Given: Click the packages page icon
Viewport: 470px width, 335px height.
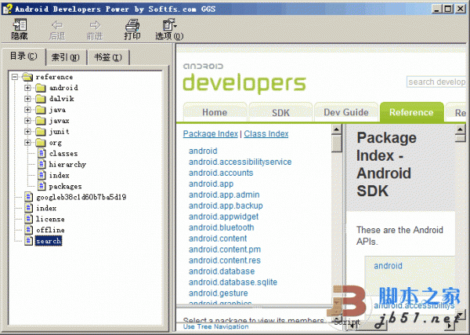Looking at the screenshot, I should pos(42,186).
